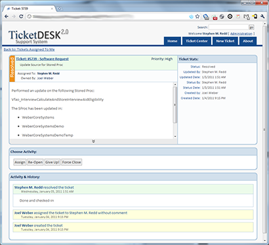The height and width of the screenshot is (245, 269).
Task: Reload the page with the refresh icon
Action: coord(21,16)
